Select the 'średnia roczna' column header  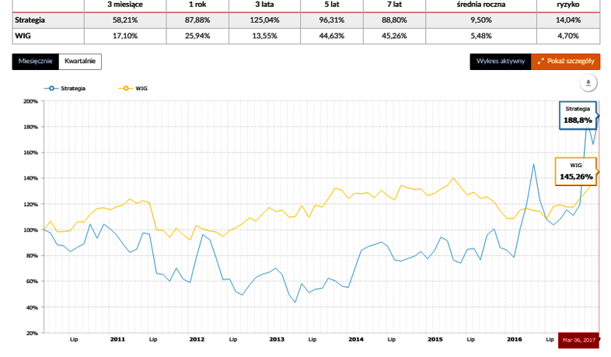point(481,5)
